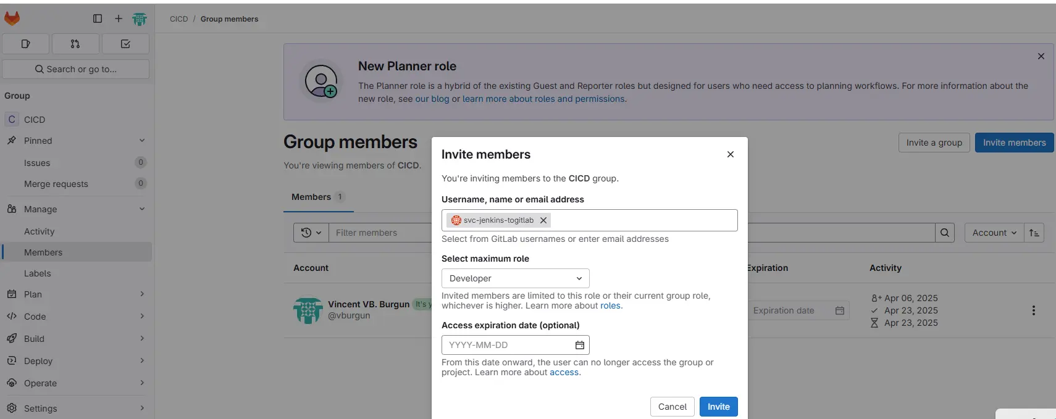This screenshot has width=1056, height=419.
Task: Open the create new plus menu
Action: [x=119, y=19]
